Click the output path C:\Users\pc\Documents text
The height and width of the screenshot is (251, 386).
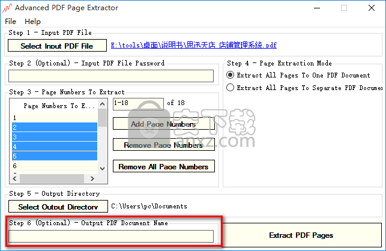pos(149,206)
